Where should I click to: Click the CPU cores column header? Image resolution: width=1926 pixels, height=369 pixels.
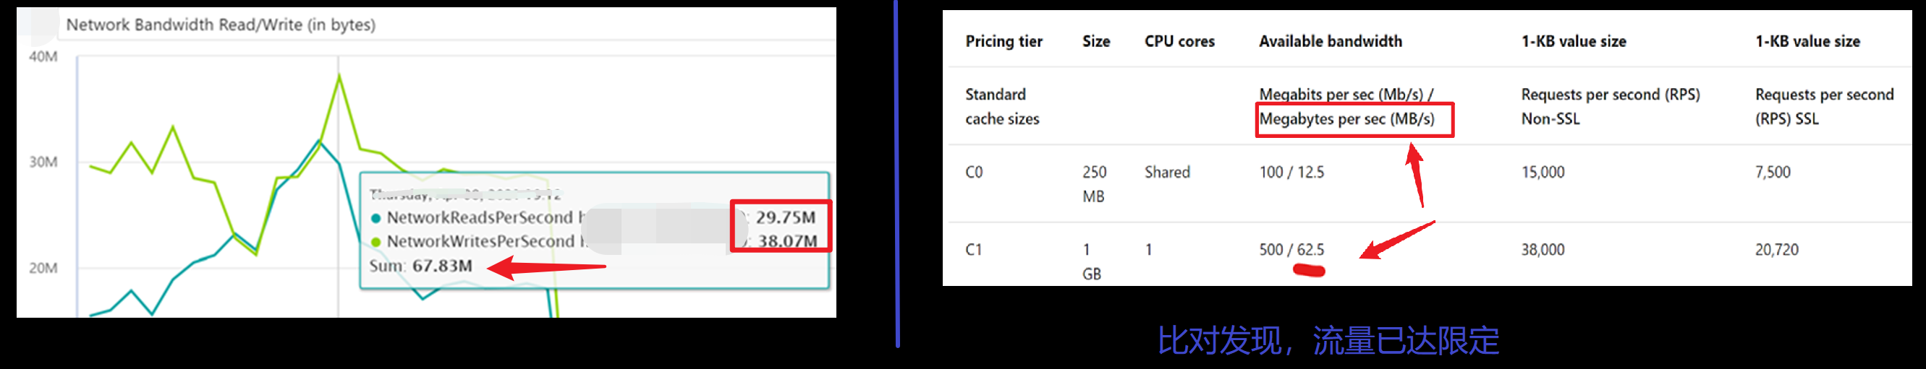click(1179, 42)
